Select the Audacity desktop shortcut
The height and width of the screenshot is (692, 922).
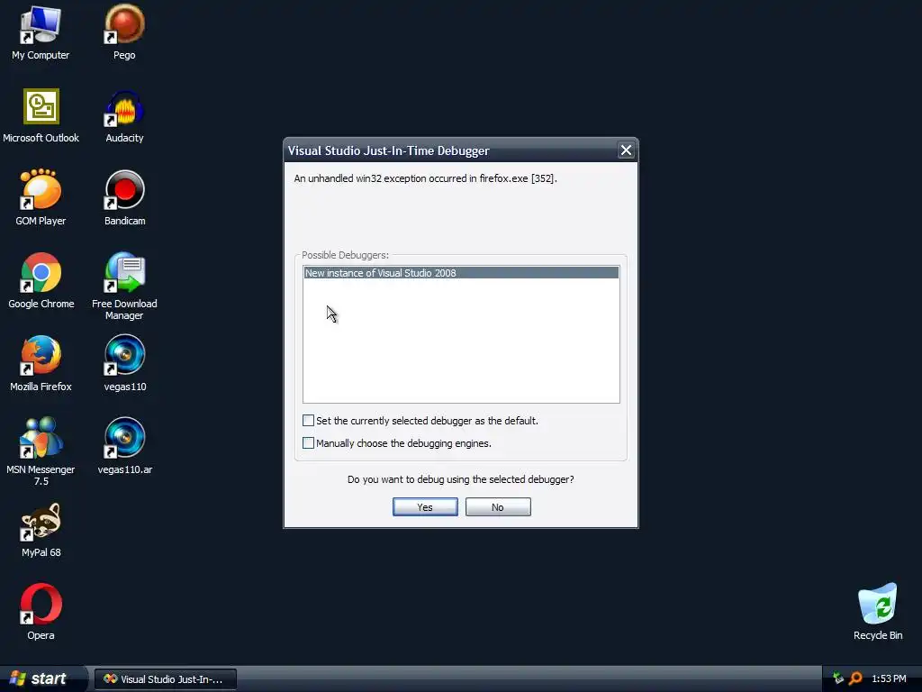pyautogui.click(x=124, y=116)
